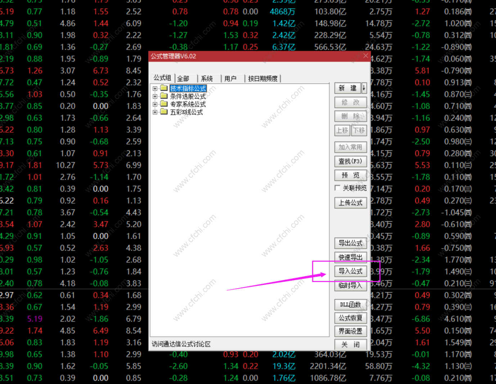This screenshot has height=384, width=496.
Task: Select the 条件选股公式 folder icon
Action: point(164,96)
